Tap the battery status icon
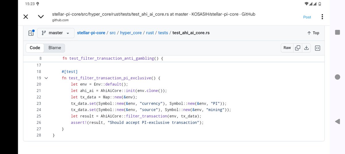Image resolution: width=345 pixels, height=154 pixels. coord(320,4)
